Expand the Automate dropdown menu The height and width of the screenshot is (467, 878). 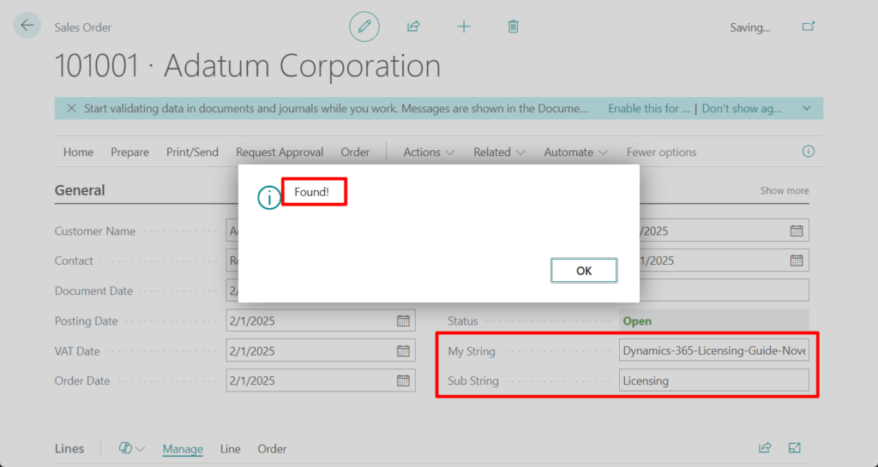click(575, 153)
